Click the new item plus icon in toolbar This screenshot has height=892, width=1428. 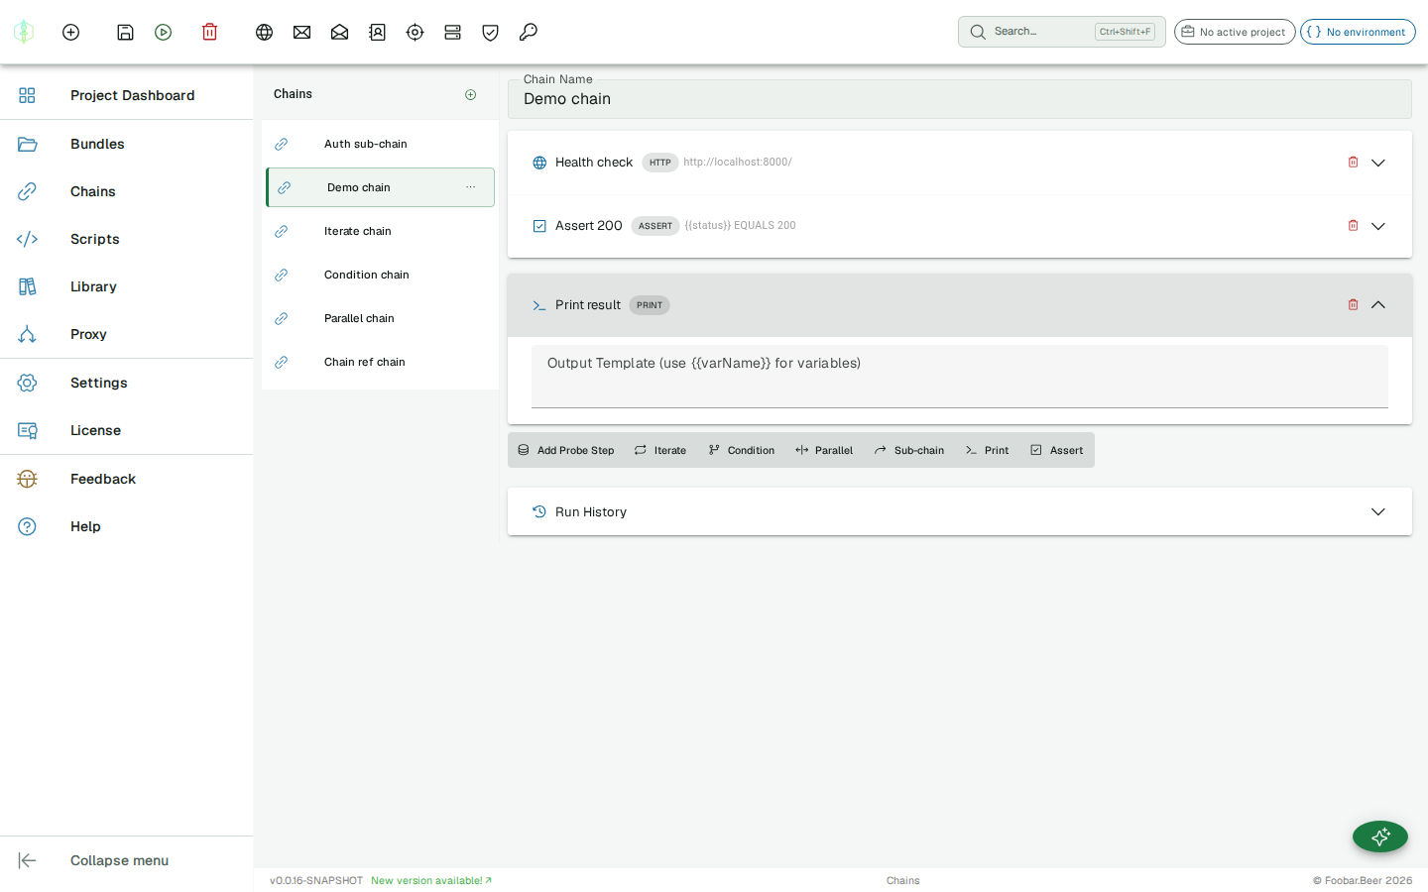pyautogui.click(x=70, y=32)
